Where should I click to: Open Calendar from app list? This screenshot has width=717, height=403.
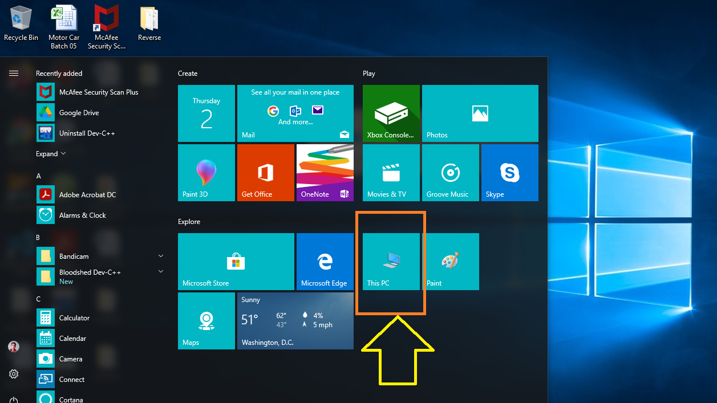(100, 339)
